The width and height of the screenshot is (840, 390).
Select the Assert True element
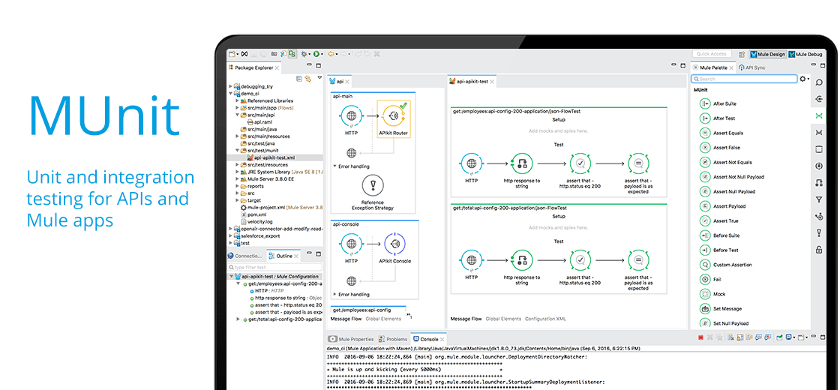(x=719, y=220)
